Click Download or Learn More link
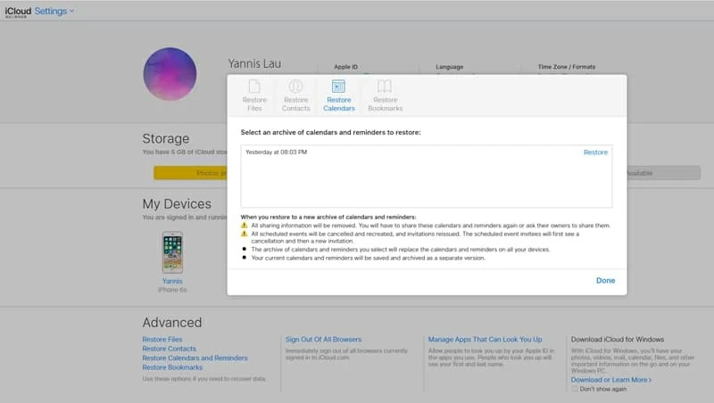The width and height of the screenshot is (714, 403). pos(610,380)
